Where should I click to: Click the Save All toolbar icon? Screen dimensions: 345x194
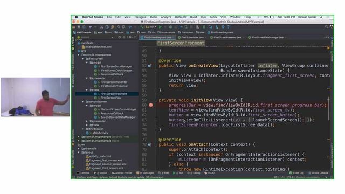79,27
